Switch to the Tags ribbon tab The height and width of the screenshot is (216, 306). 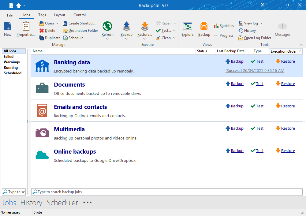click(42, 15)
